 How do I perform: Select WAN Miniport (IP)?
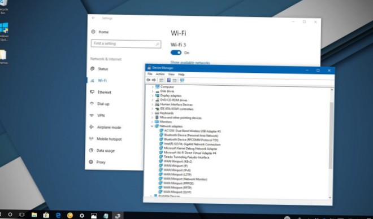click(x=176, y=166)
